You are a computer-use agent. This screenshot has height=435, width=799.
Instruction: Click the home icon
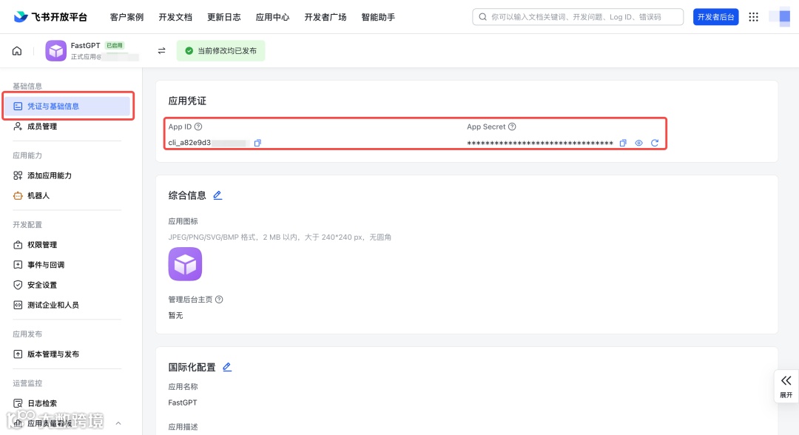(x=17, y=51)
